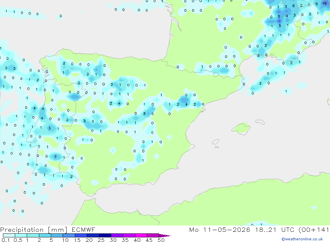Select the 10–15 mm blue legend swatch

[x=69, y=235]
